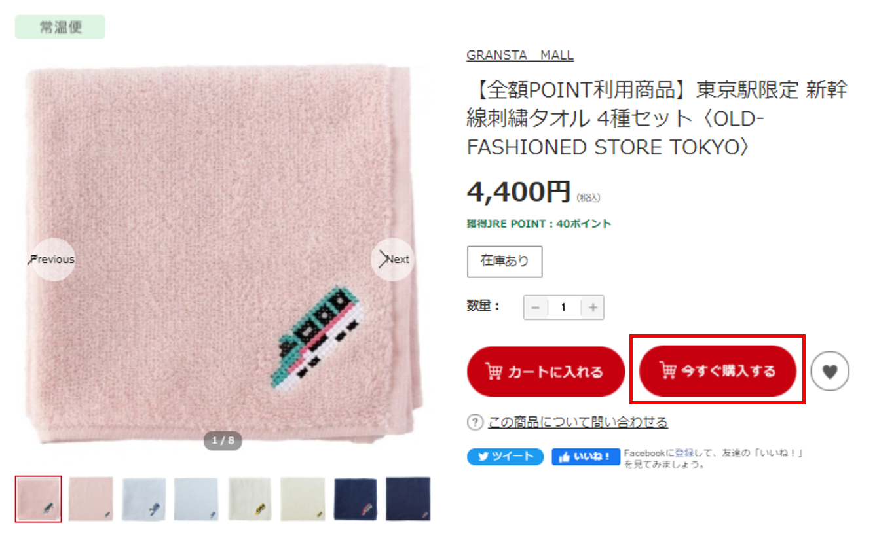Select the navy towel with train thumbnail
877x534 pixels.
tap(356, 499)
